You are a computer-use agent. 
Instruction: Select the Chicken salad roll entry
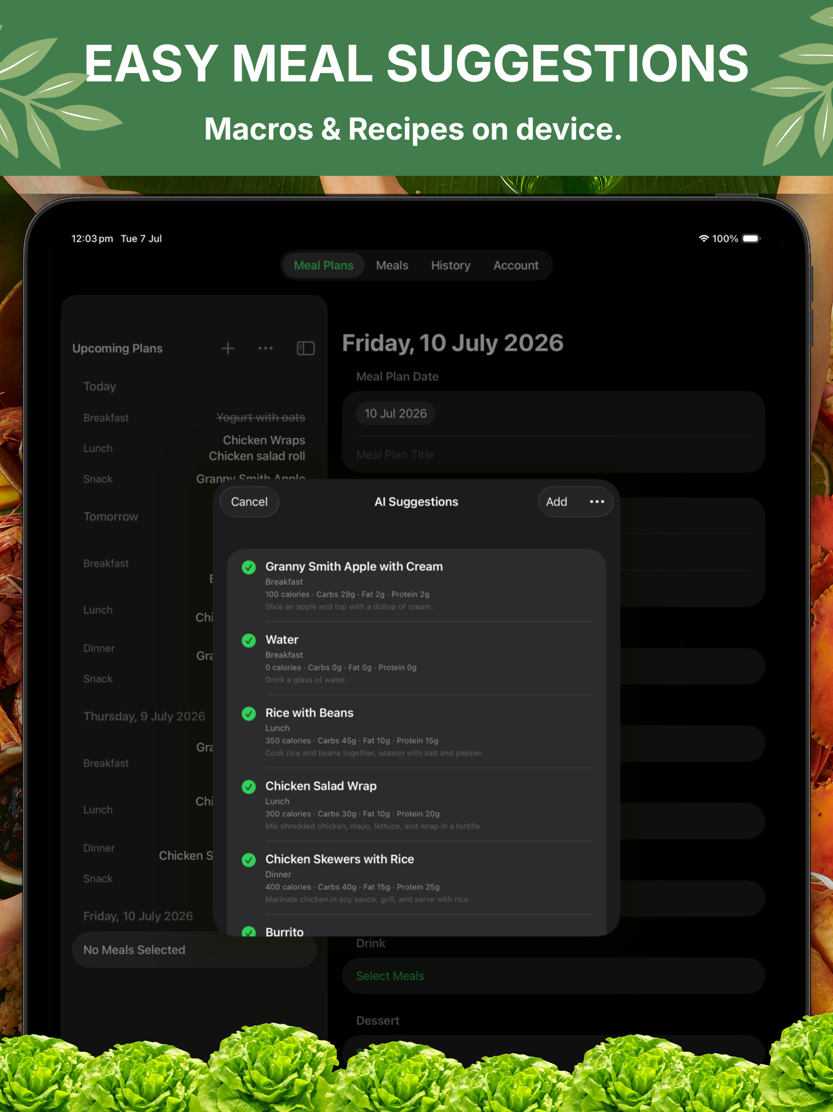pos(257,456)
